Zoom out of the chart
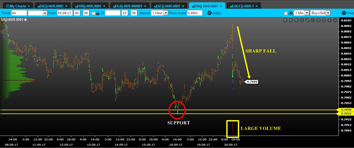354x148 pixels. (x=296, y=20)
